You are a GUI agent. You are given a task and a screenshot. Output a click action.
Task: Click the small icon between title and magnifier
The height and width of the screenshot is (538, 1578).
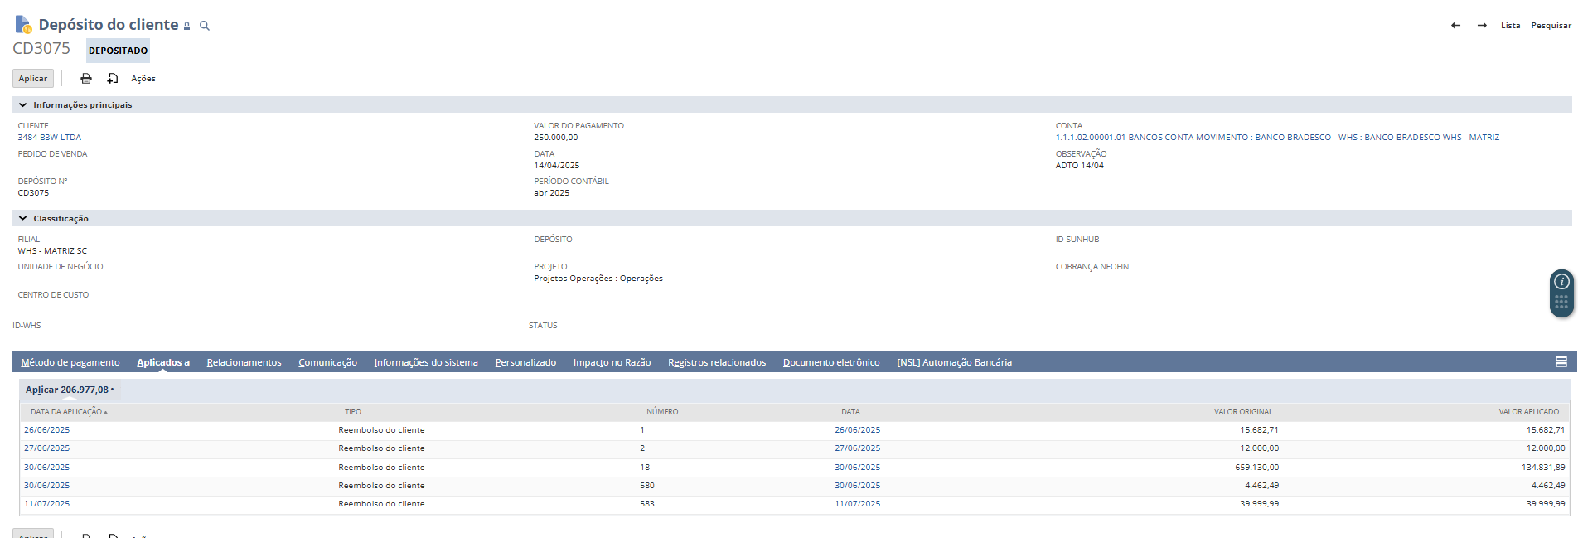click(187, 27)
